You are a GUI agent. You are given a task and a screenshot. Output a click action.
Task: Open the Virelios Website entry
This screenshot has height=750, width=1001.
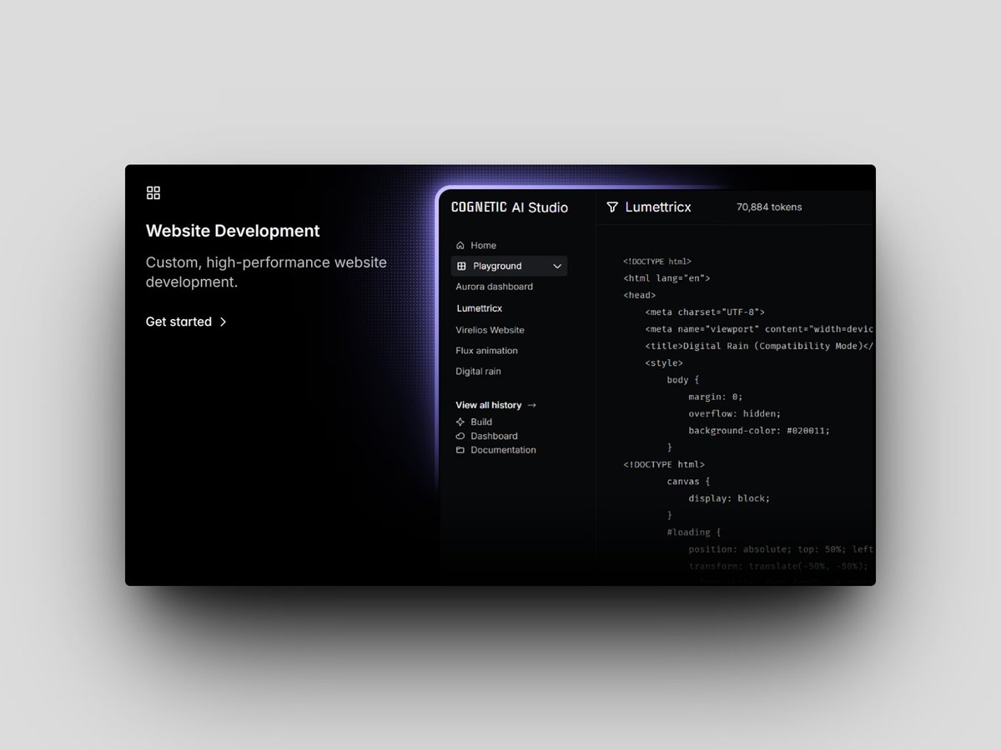(x=490, y=330)
